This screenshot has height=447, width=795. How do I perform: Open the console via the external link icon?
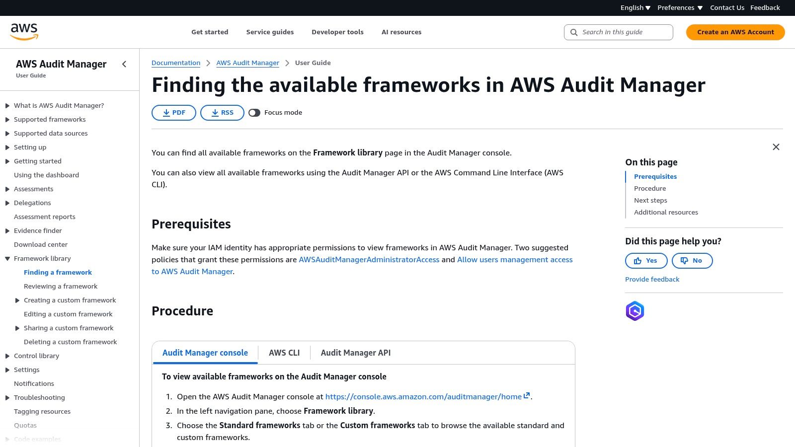point(527,396)
